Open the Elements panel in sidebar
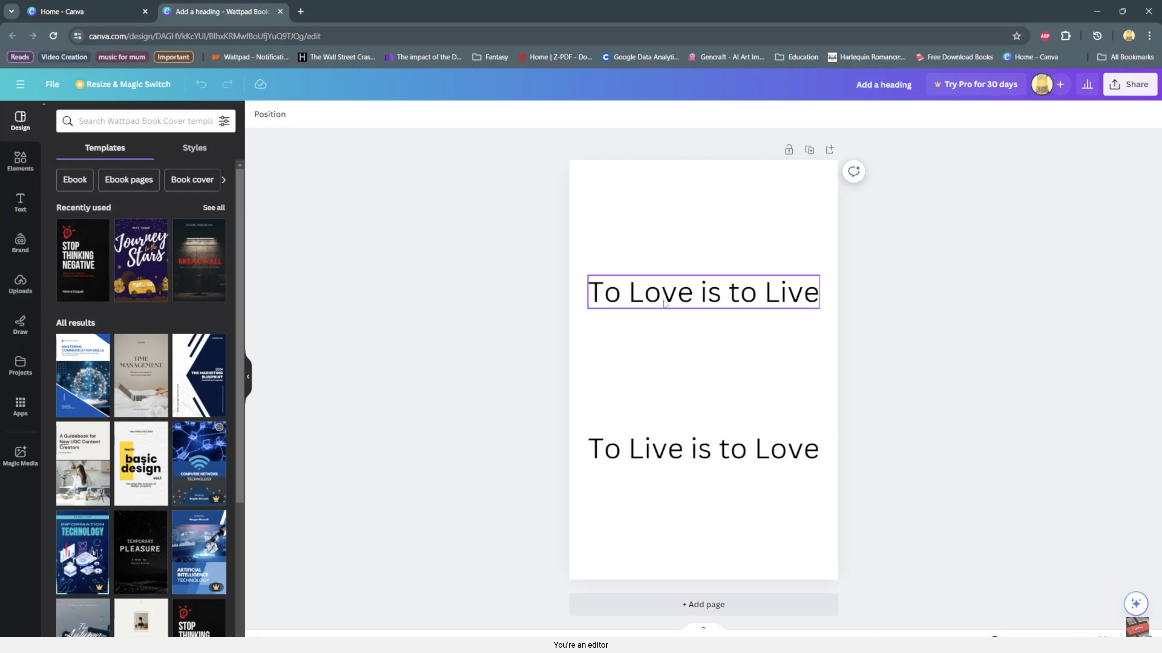 click(x=20, y=161)
